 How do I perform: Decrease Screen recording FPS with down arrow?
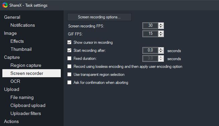coord(161,27)
